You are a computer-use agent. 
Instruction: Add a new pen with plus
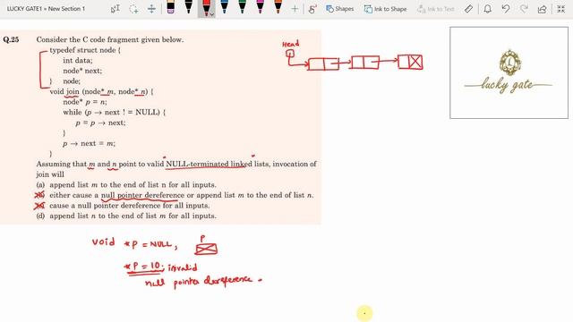[x=295, y=9]
